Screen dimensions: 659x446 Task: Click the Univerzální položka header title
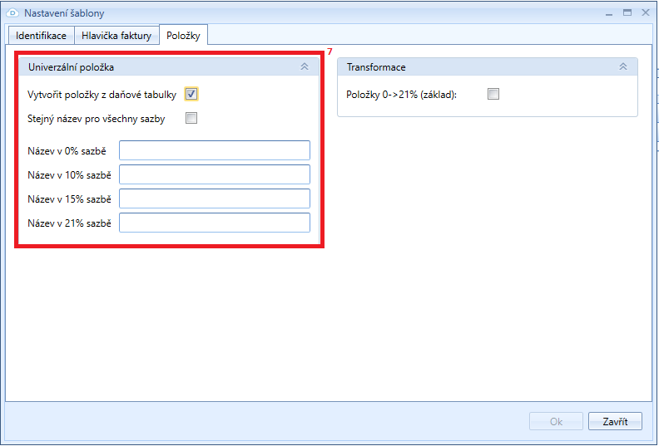(71, 67)
